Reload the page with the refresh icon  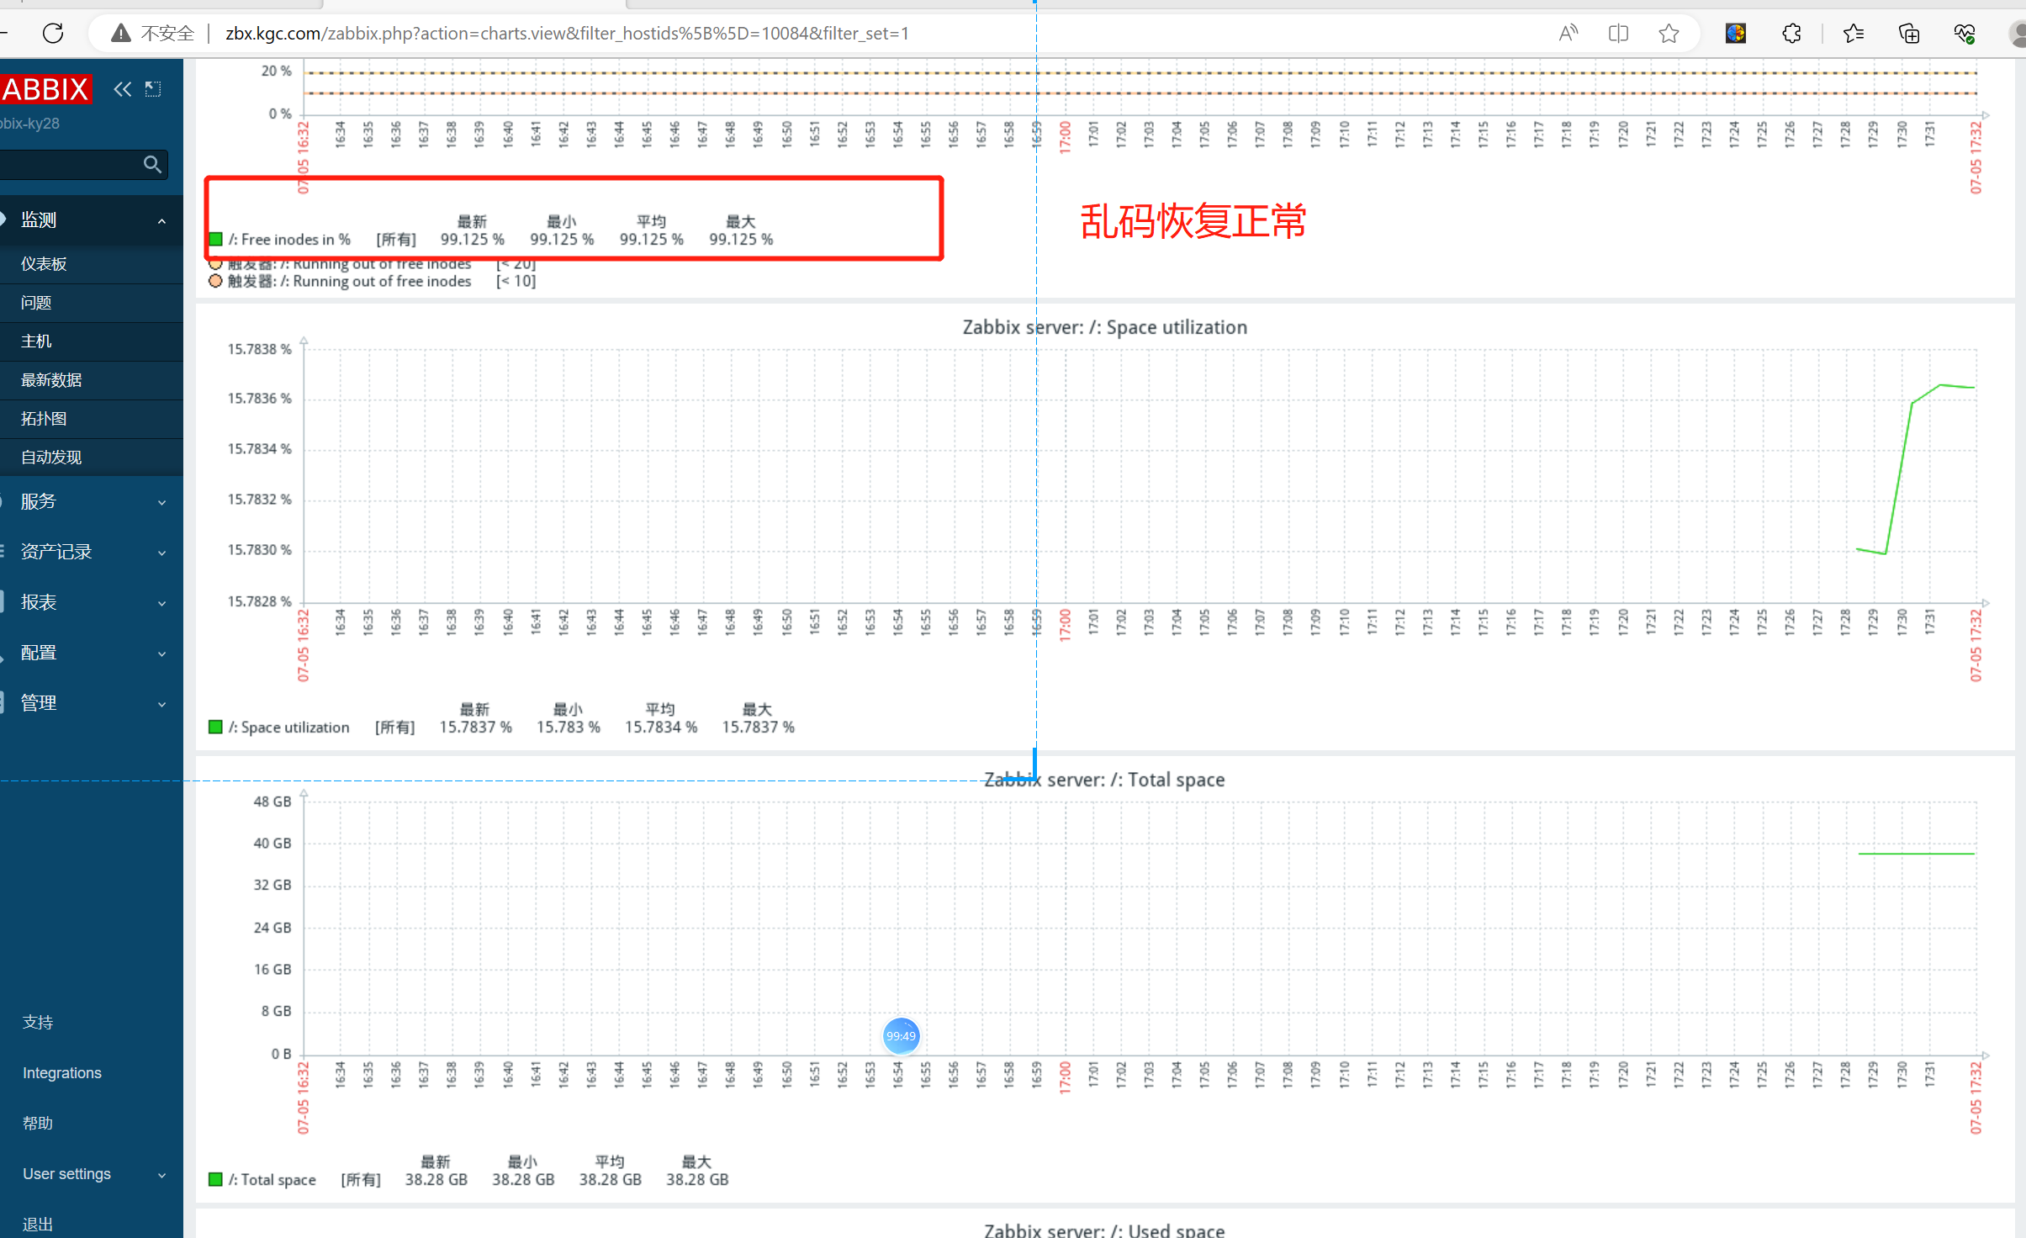53,34
